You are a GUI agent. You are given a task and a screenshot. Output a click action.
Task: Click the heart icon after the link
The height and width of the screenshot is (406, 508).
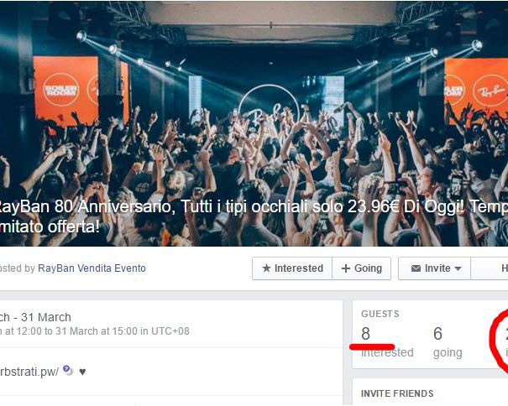coord(82,372)
